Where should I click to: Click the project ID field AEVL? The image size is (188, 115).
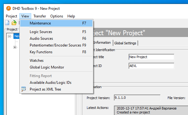click(x=152, y=66)
